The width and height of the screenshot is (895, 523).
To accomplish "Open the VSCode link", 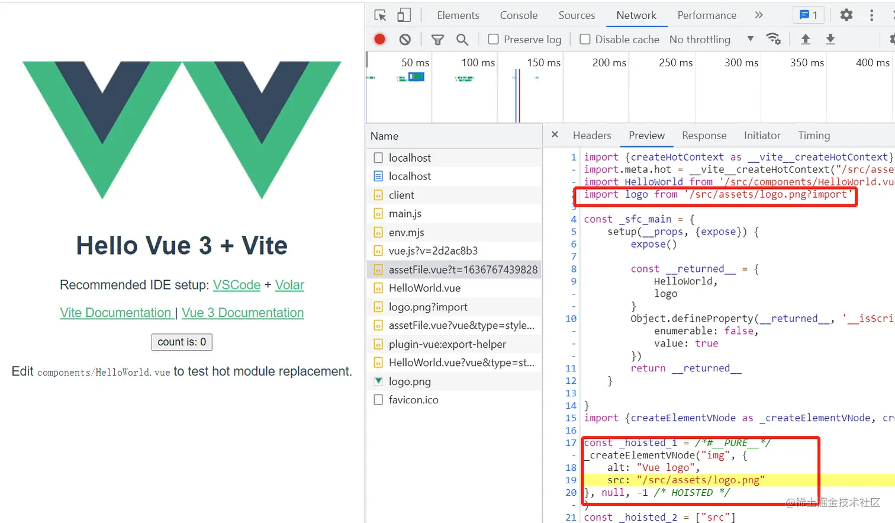I will (237, 285).
